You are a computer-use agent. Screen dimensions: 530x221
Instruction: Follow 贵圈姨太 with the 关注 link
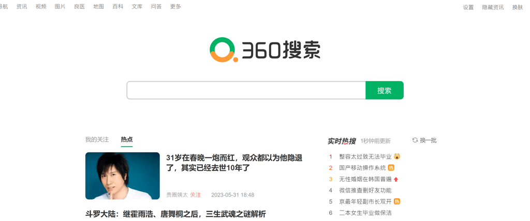195,195
